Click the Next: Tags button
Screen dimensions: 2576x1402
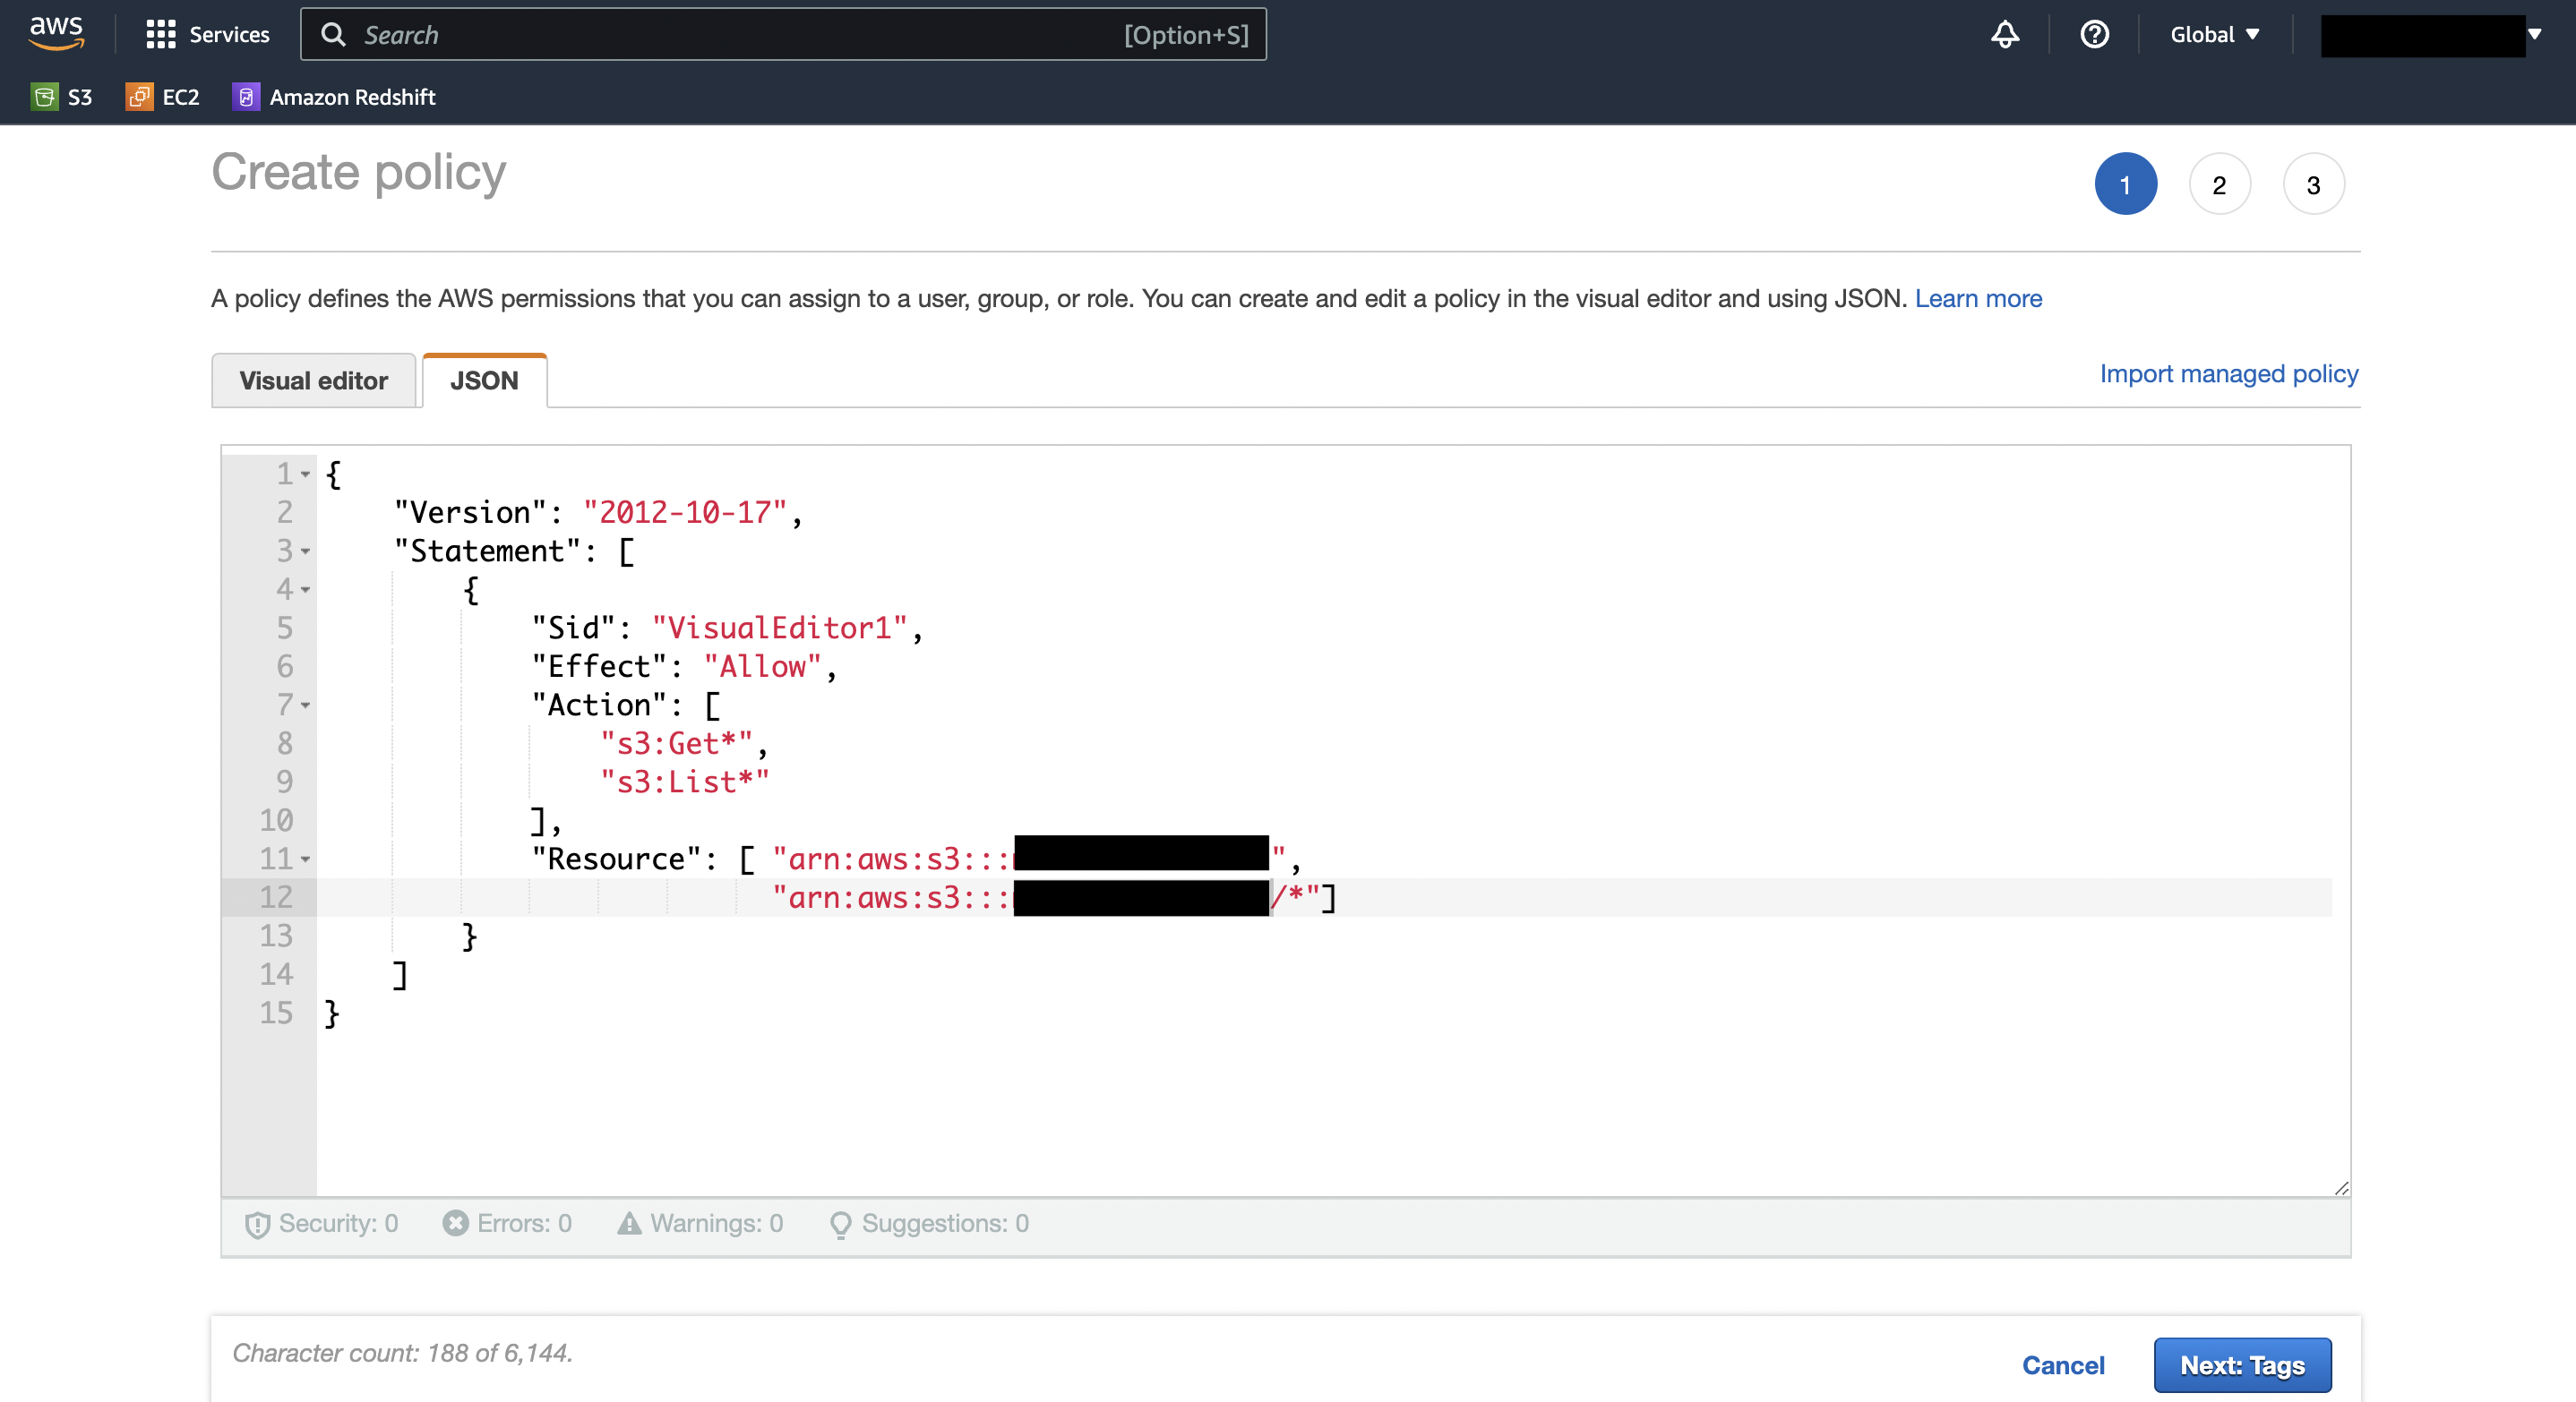tap(2242, 1365)
